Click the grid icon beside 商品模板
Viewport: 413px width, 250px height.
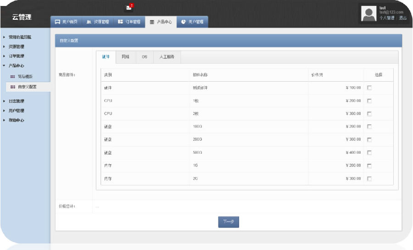pyautogui.click(x=13, y=77)
